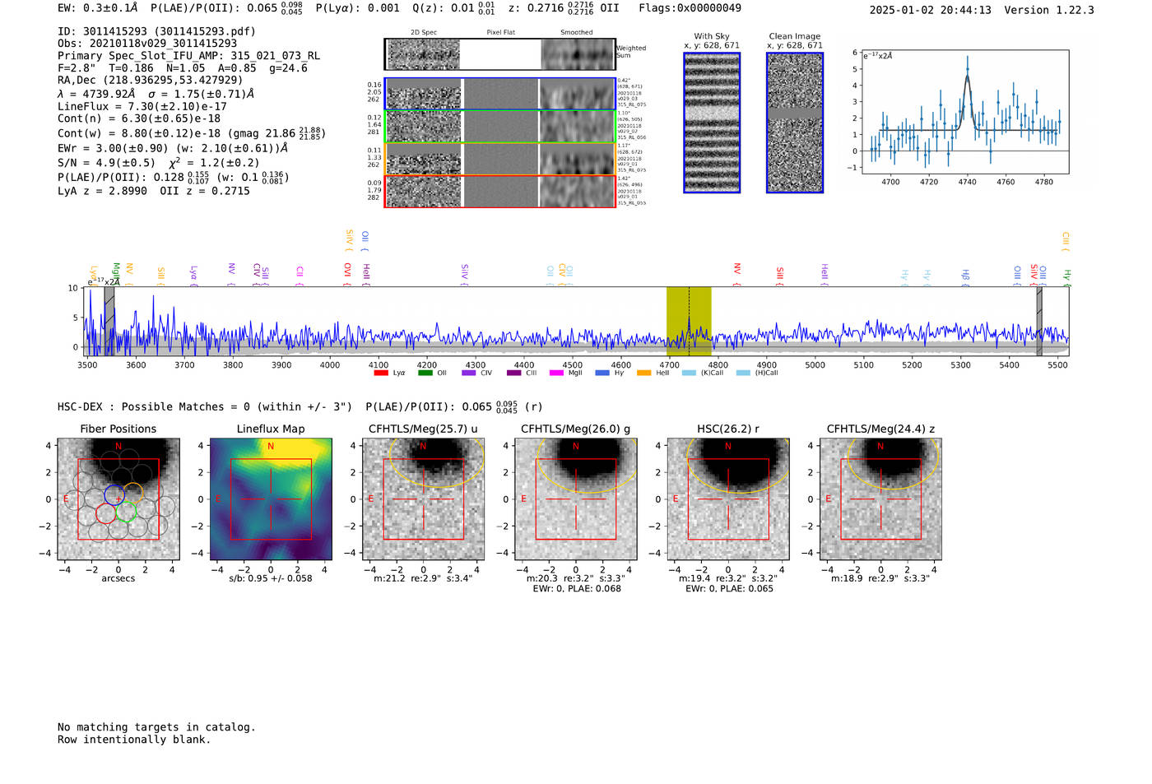Click the red fiber circle in Fiber Positions
The width and height of the screenshot is (1152, 784).
(105, 514)
